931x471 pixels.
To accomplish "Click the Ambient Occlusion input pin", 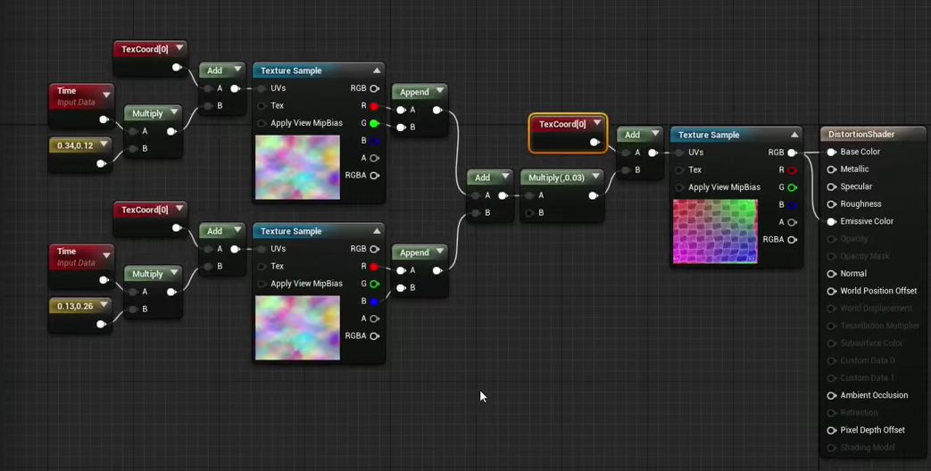I will 831,396.
